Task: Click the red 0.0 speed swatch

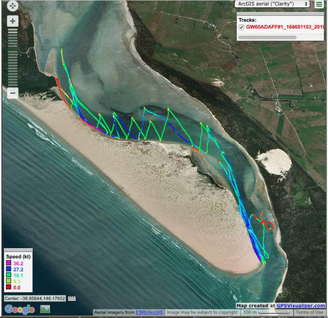Action: 8,288
